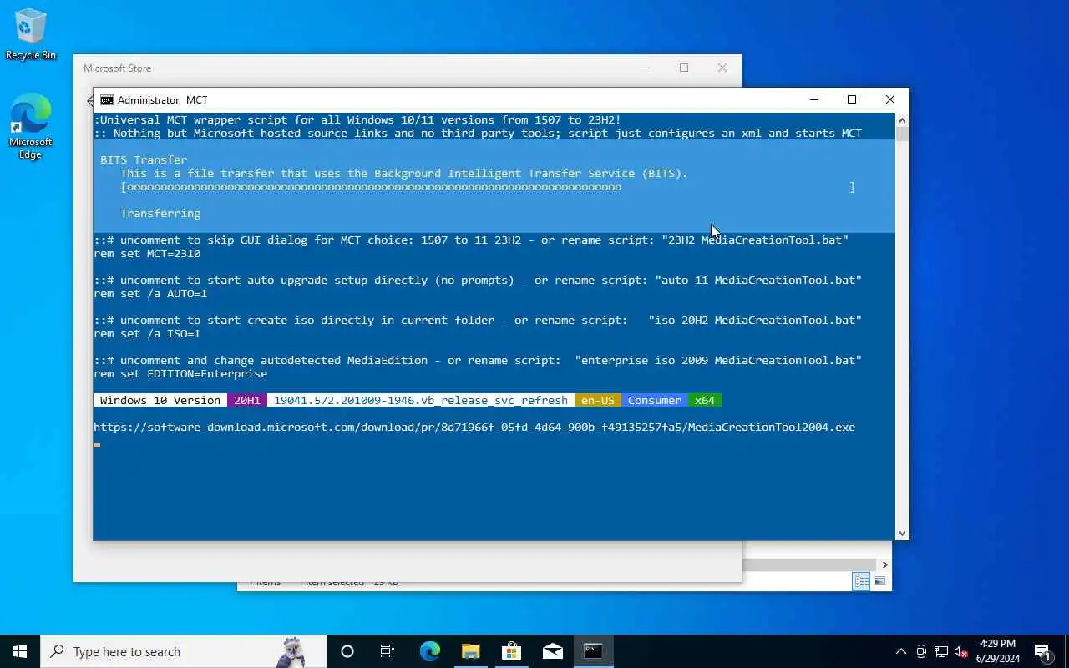Select the Command Prompt taskbar button
This screenshot has height=668, width=1069.
pos(593,651)
